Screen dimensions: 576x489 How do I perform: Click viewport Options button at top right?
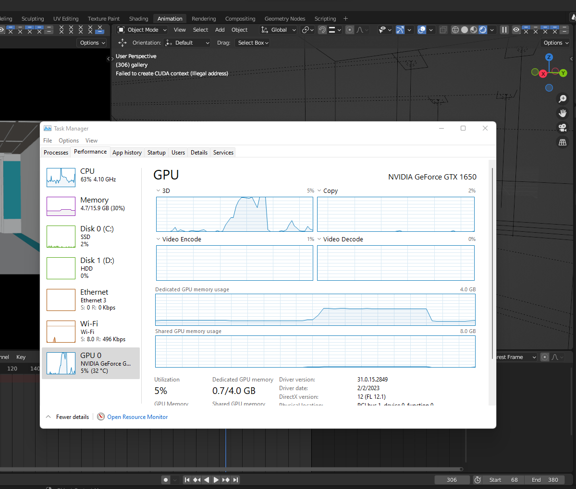(556, 43)
